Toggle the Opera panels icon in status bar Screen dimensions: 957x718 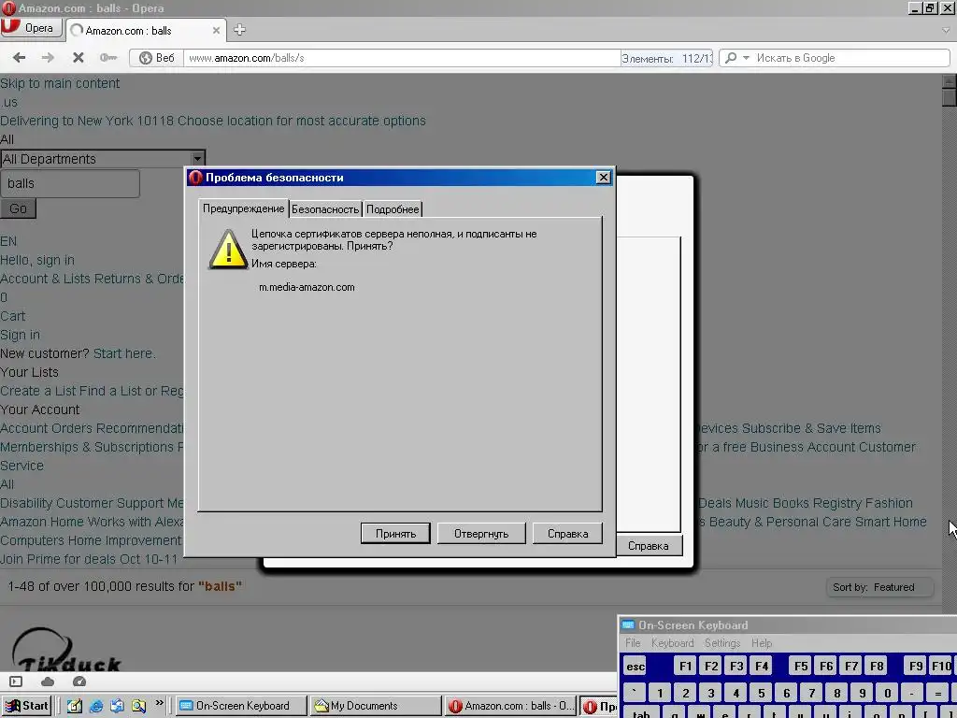point(16,682)
